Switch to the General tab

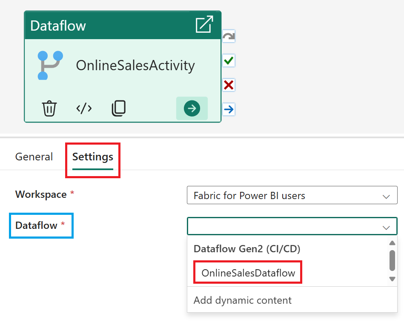tap(34, 157)
